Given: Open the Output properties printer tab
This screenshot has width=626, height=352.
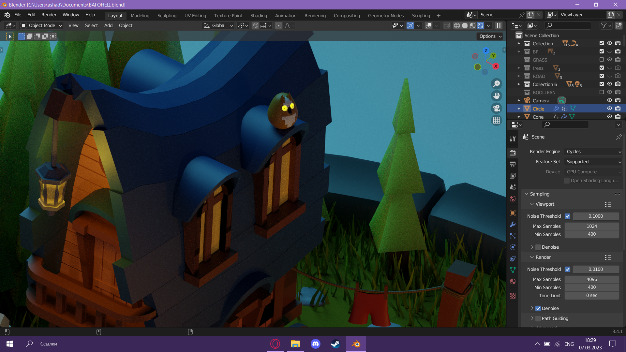Looking at the screenshot, I should pos(513,164).
